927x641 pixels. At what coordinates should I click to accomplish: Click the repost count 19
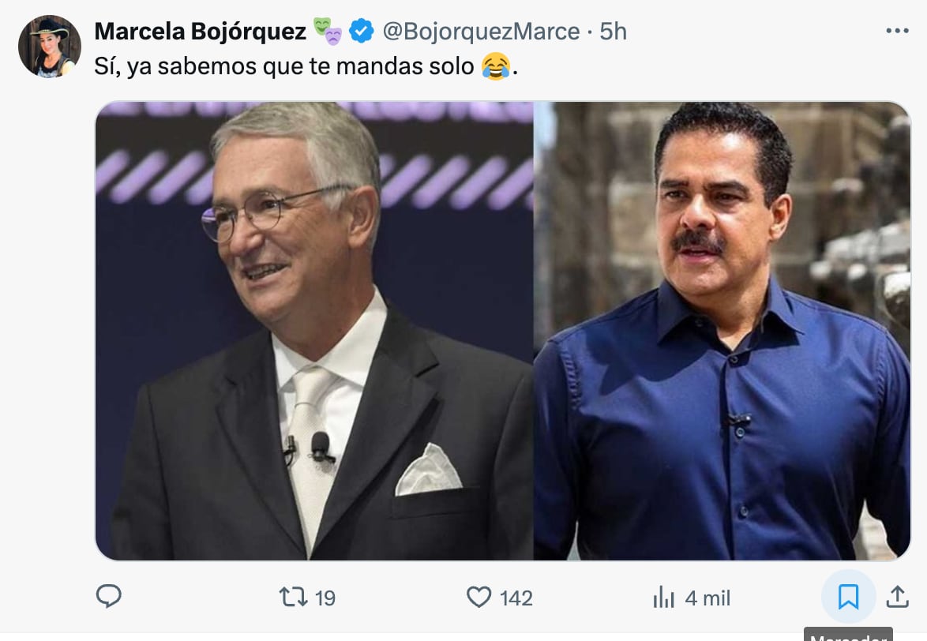tap(325, 598)
